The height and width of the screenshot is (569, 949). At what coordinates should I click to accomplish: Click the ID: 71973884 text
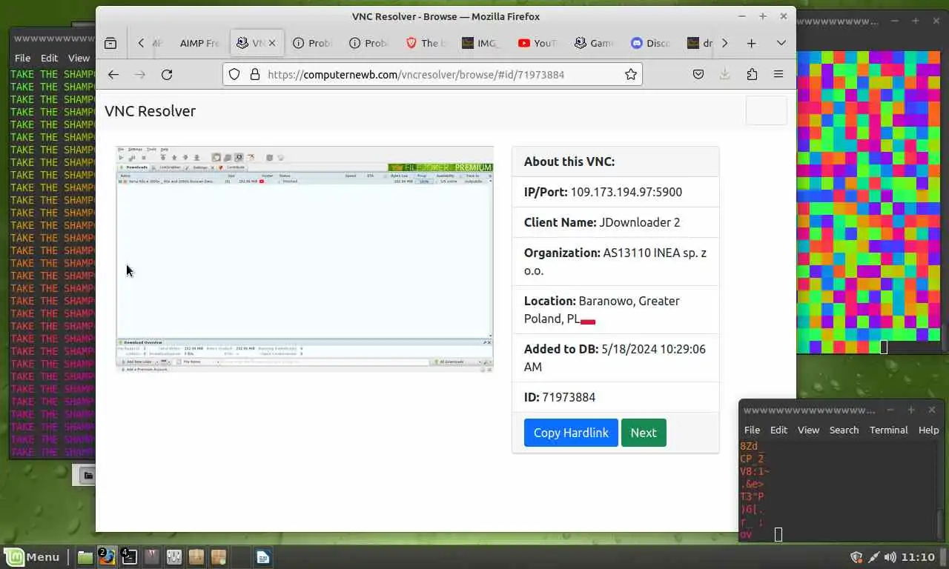click(x=560, y=397)
